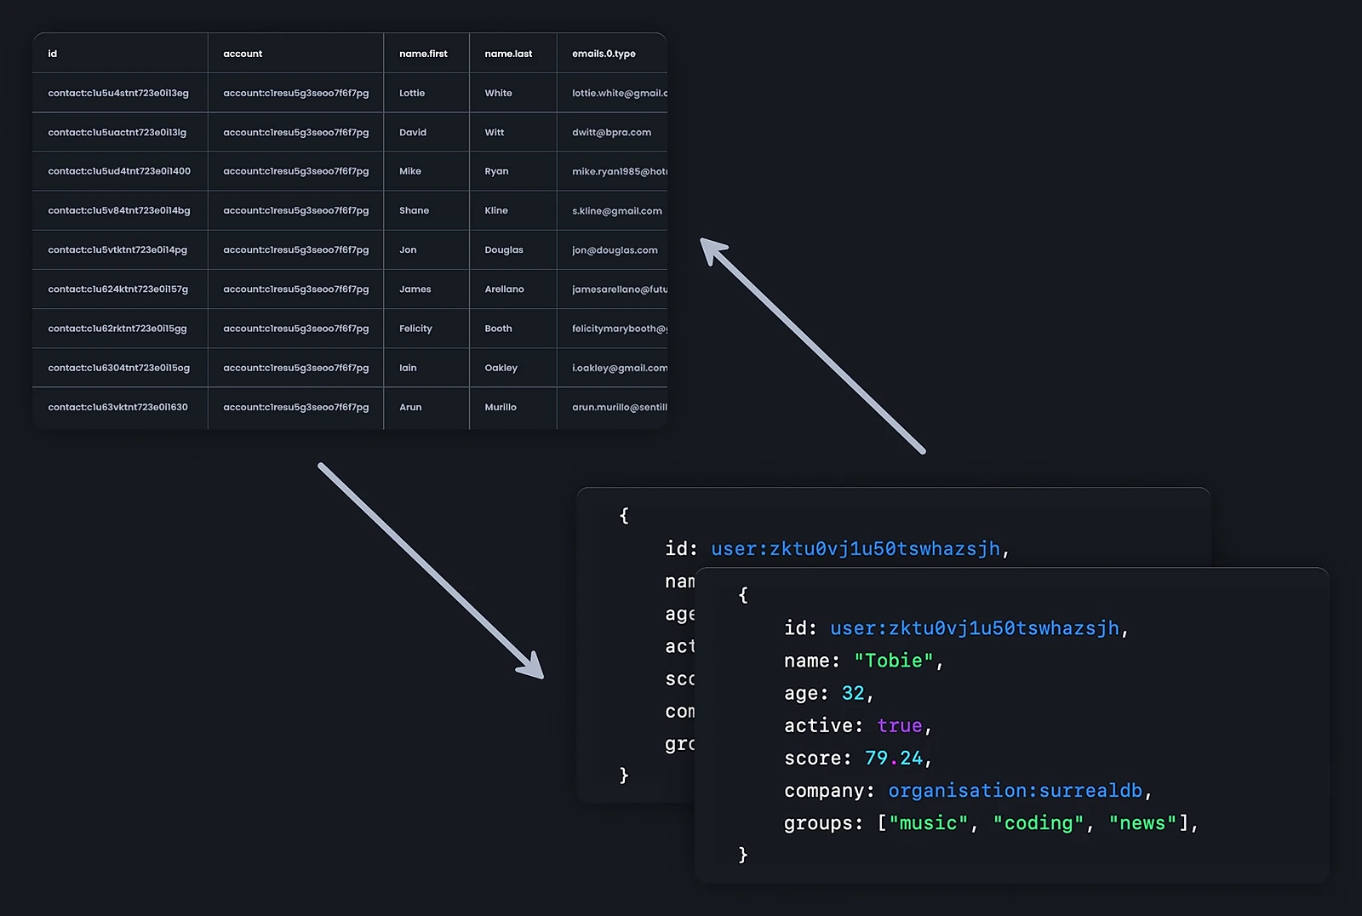Click last name 'Witt'

click(495, 132)
